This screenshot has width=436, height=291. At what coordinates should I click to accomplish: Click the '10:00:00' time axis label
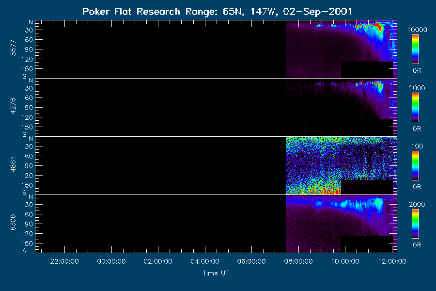tap(345, 261)
